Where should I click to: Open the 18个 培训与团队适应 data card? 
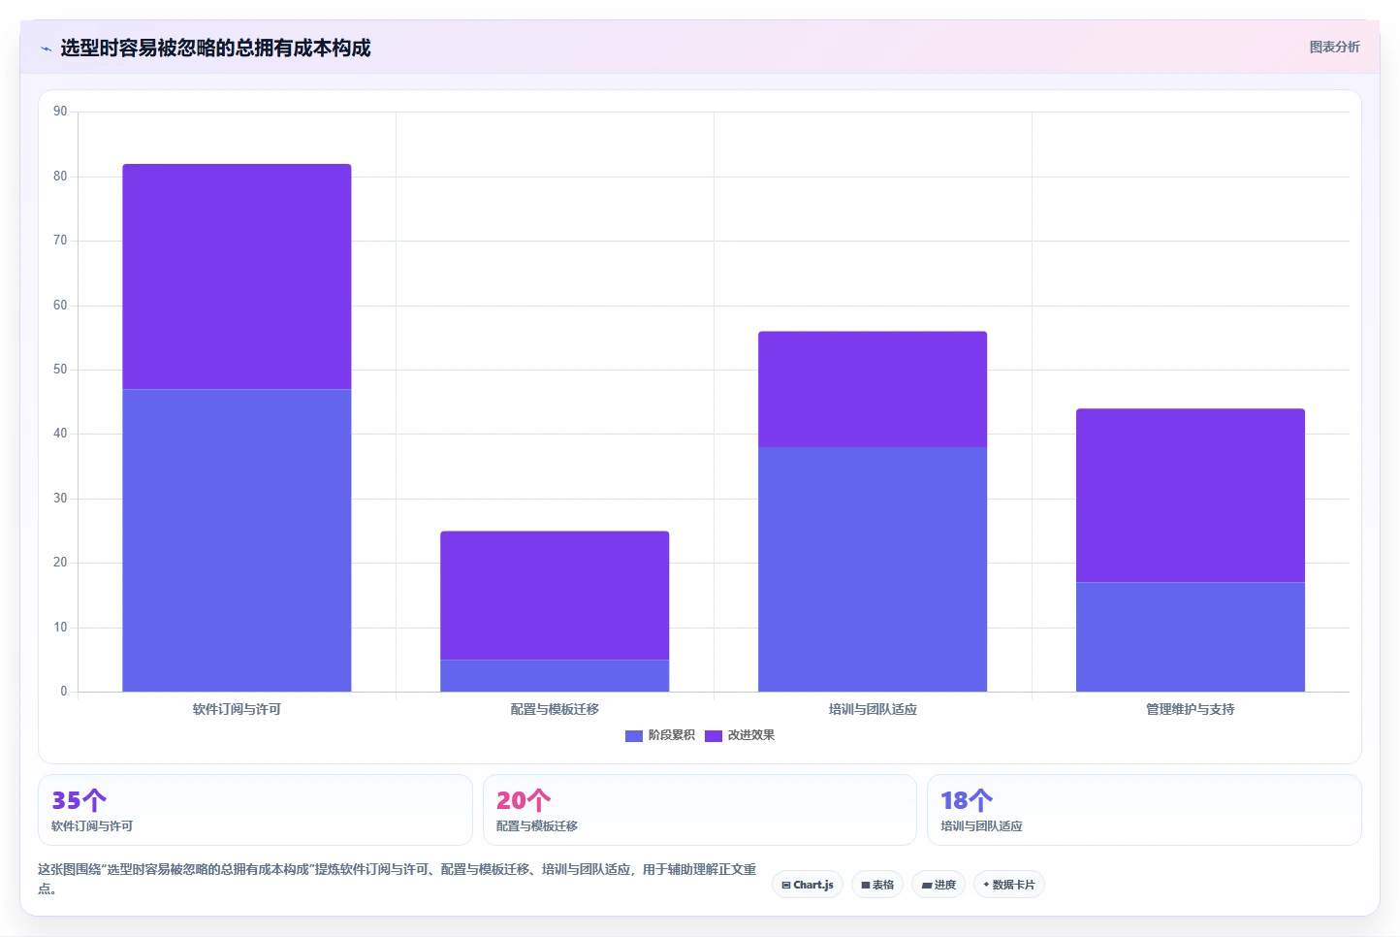click(1144, 810)
